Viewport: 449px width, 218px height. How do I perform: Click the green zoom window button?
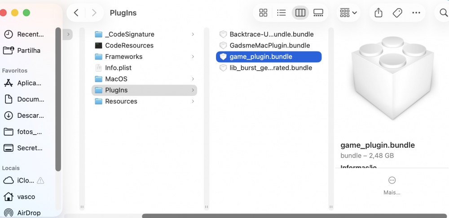[26, 13]
